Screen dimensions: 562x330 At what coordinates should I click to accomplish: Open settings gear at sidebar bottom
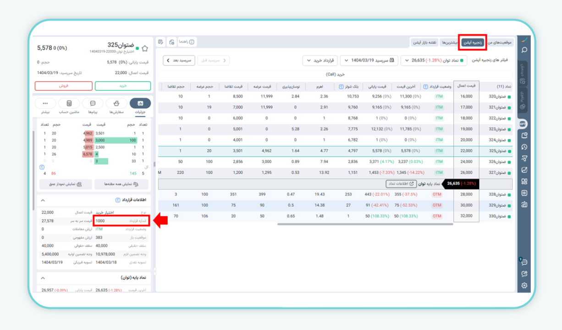coord(524,285)
